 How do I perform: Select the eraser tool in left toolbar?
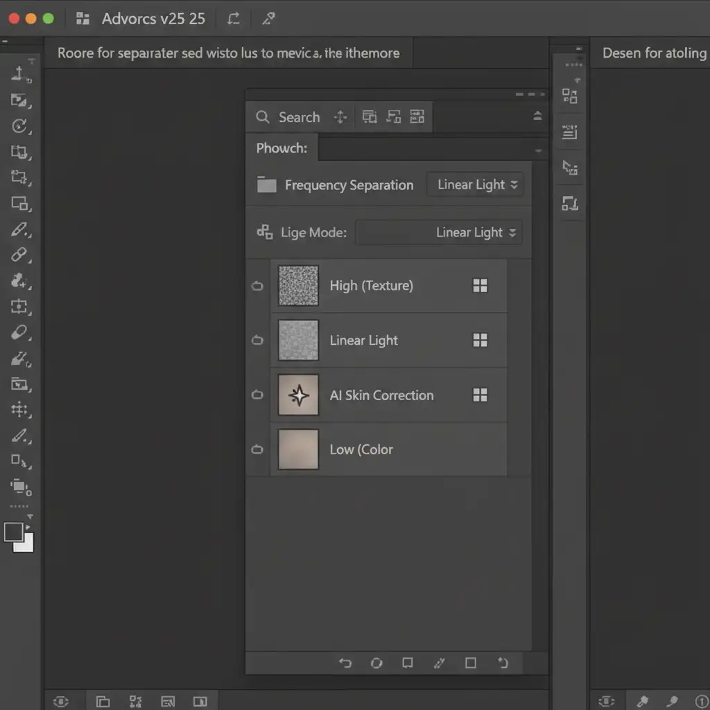19,333
